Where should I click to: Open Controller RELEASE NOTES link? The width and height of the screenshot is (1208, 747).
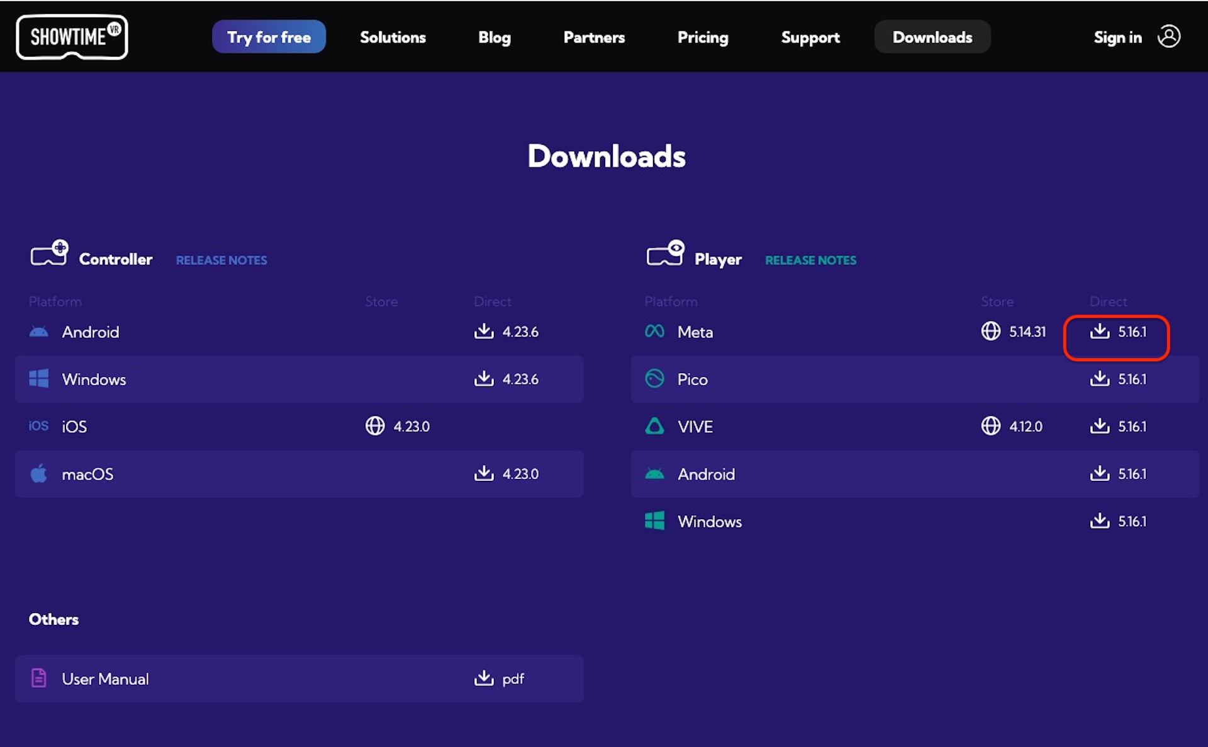click(221, 260)
